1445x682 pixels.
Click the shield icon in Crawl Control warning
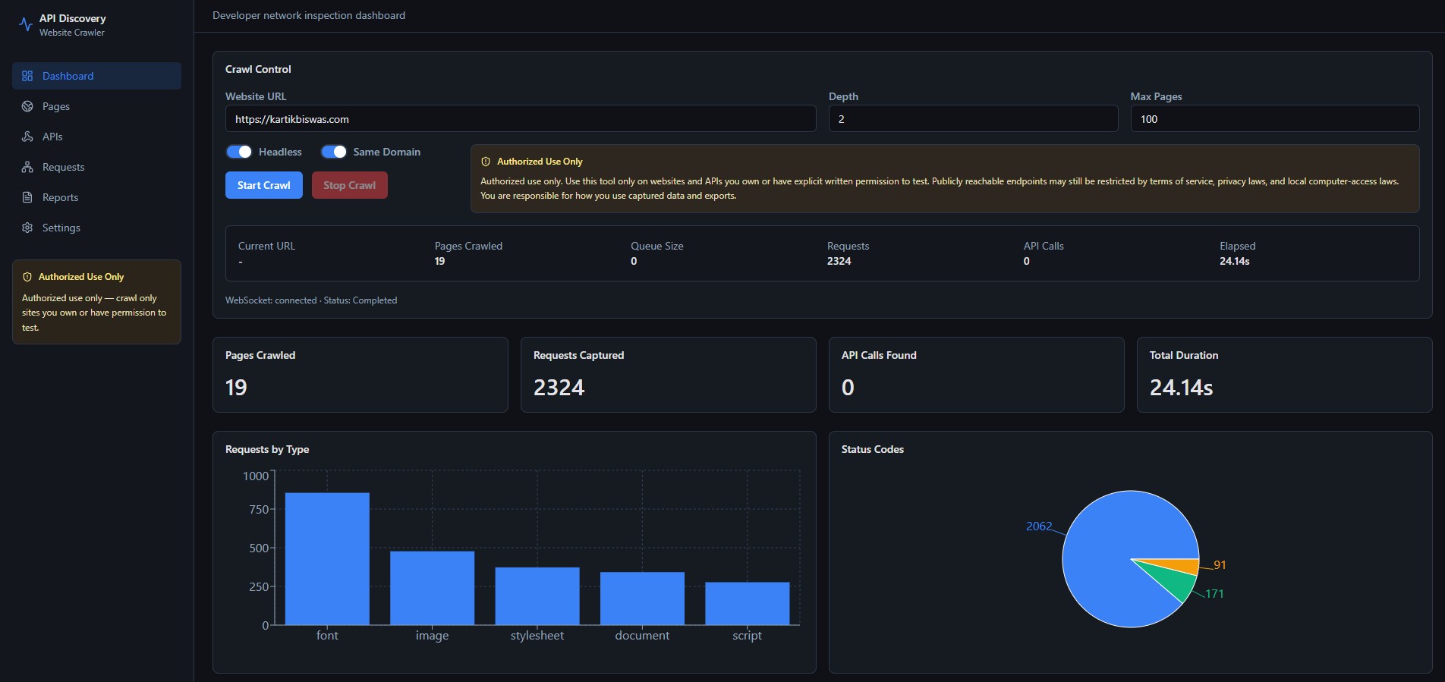pyautogui.click(x=486, y=162)
